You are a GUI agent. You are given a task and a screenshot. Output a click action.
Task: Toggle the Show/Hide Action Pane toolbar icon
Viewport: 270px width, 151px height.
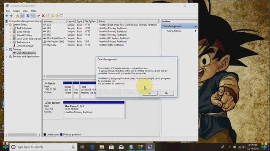coord(33,16)
